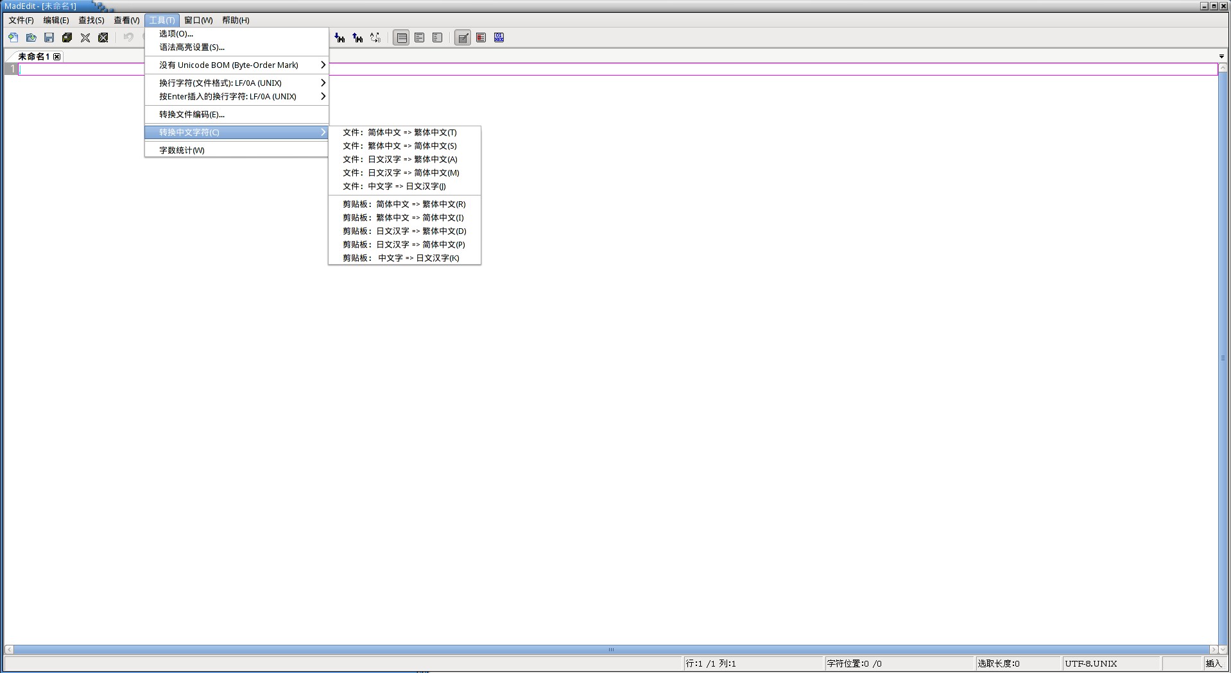This screenshot has height=673, width=1231.
Task: Click the horizontal scrollbar right arrow
Action: click(x=1213, y=649)
